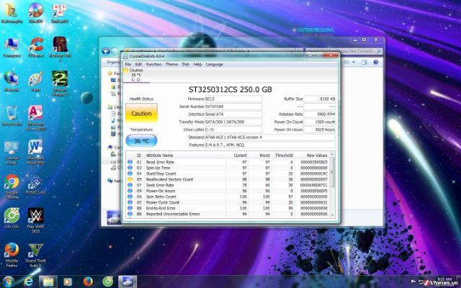Select the Spin Retry Count row
461x288 pixels.
pyautogui.click(x=228, y=197)
